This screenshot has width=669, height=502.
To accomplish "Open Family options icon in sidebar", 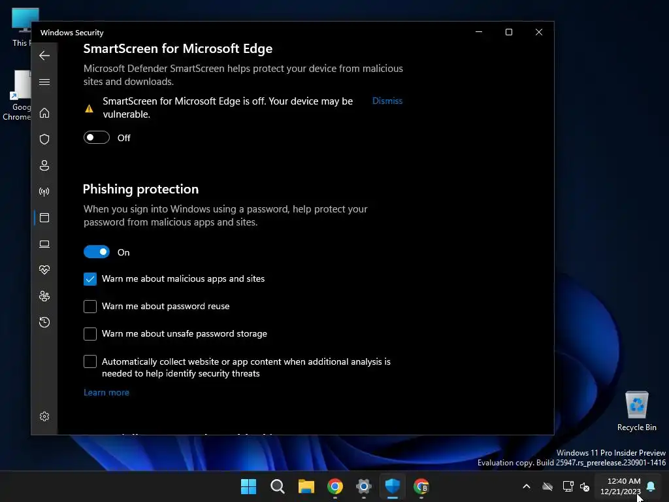I will (x=44, y=296).
